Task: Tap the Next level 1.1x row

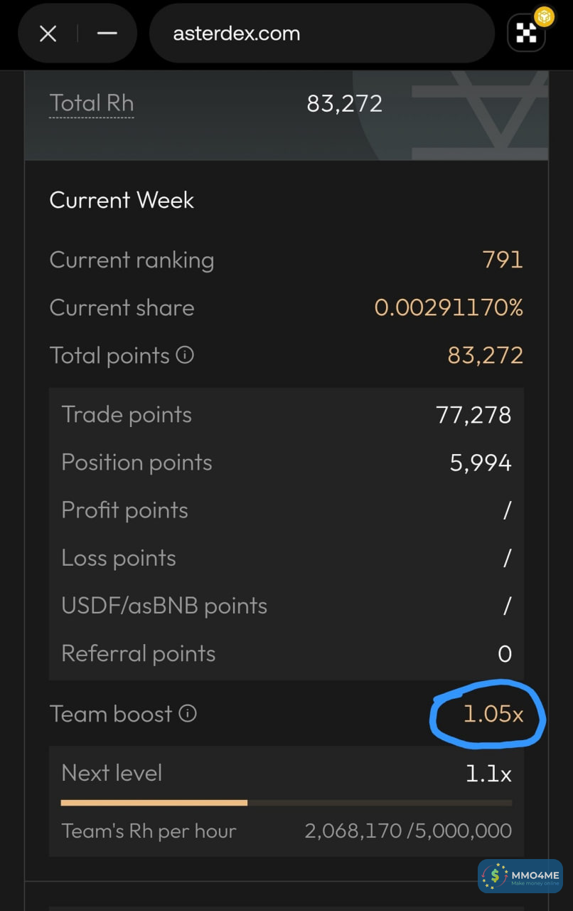Action: tap(286, 773)
